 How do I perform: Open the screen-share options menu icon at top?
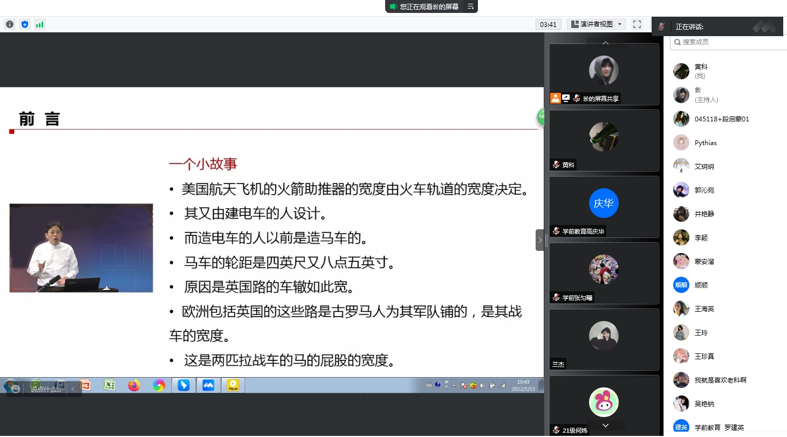pyautogui.click(x=470, y=6)
